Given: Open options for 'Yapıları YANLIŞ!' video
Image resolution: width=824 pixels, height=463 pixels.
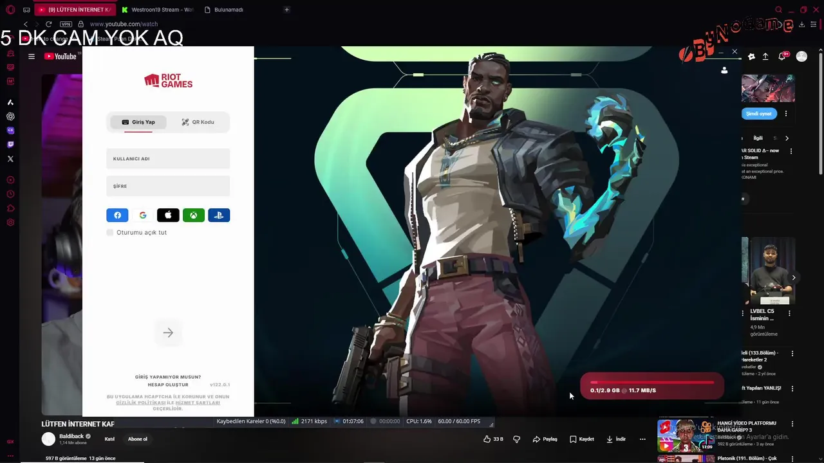Looking at the screenshot, I should coord(792,388).
